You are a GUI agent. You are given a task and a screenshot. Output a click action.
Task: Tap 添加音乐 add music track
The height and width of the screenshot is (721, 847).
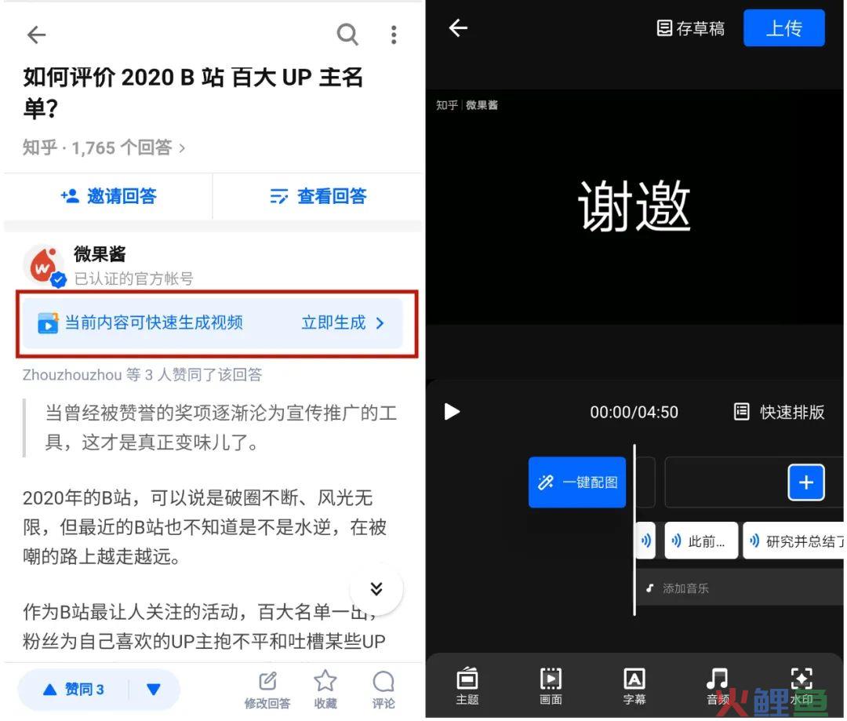[739, 588]
